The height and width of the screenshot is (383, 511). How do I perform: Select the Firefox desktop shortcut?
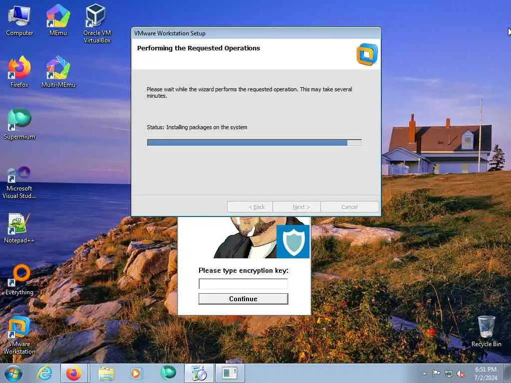[19, 72]
